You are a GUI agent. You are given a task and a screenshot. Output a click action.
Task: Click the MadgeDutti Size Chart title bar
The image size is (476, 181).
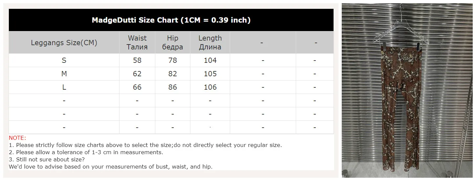(171, 20)
